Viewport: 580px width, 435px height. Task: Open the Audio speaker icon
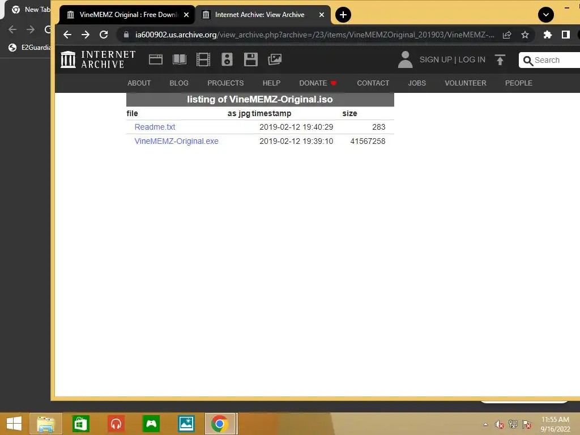227,59
